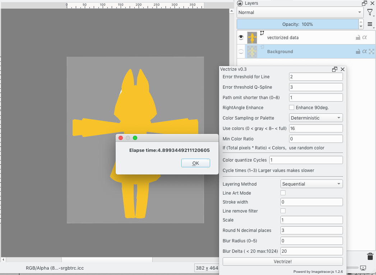Click the Use colors input field
This screenshot has width=376, height=275.
[316, 128]
